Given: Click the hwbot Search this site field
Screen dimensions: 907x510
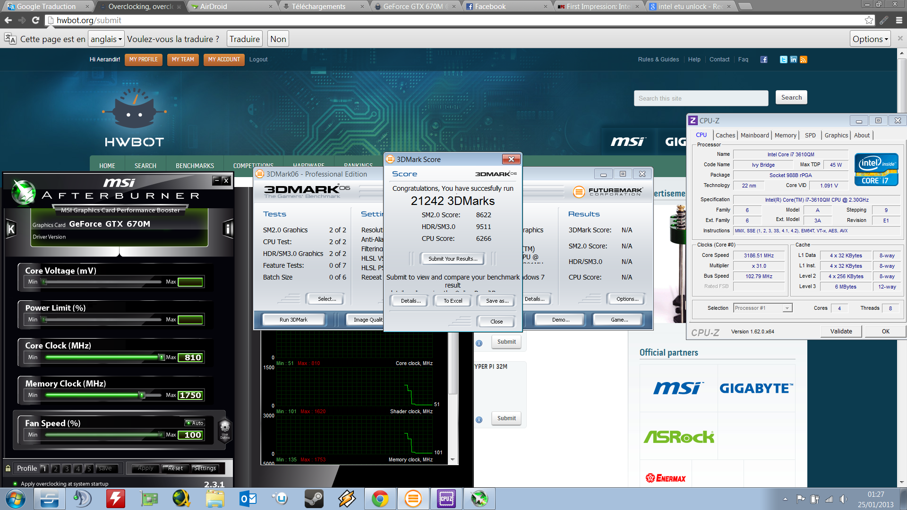Looking at the screenshot, I should pyautogui.click(x=701, y=98).
